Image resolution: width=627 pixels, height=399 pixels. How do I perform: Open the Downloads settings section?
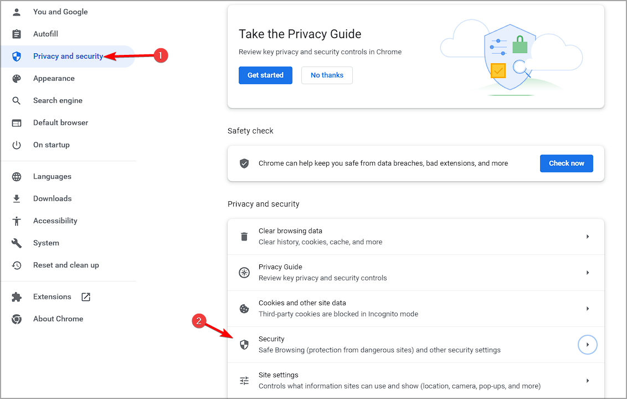click(52, 198)
